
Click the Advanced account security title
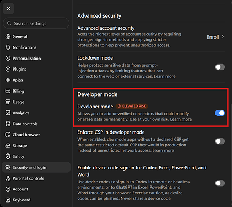coord(106,28)
